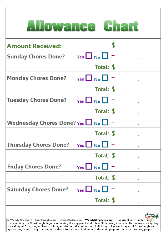166x233 pixels.
Task: Click the Allowance Chart title
Action: (x=83, y=26)
